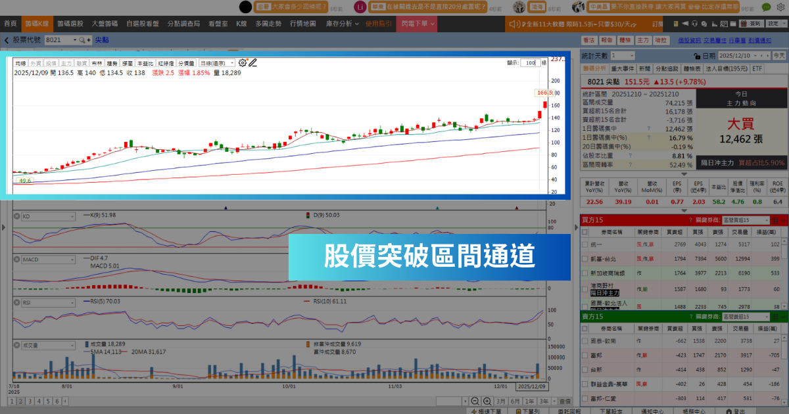
Task: Click the chat bubble icon at top right
Action: coord(767,7)
